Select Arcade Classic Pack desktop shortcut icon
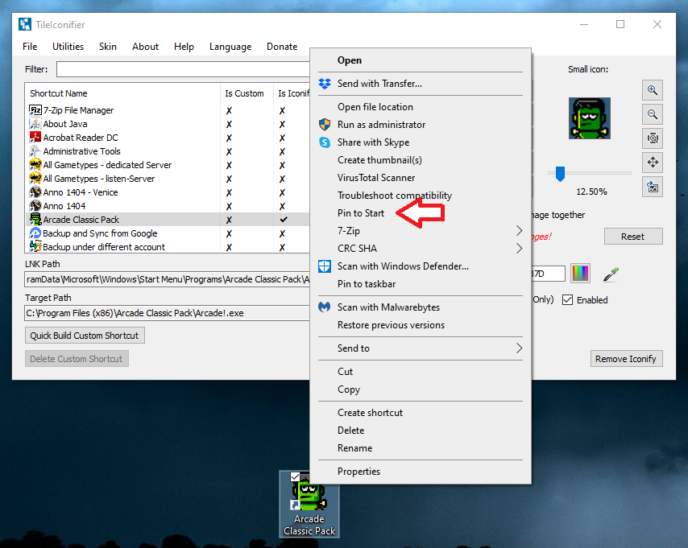688x548 pixels. pos(309,504)
